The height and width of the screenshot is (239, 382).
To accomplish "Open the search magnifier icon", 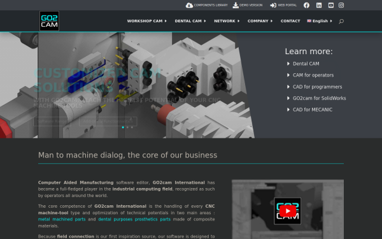I will (x=341, y=21).
